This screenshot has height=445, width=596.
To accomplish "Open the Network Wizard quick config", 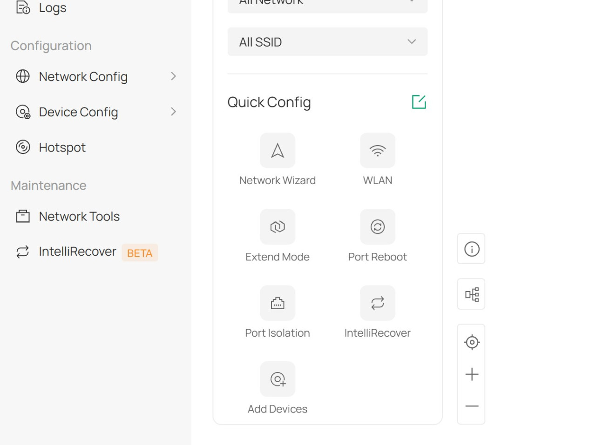I will click(x=278, y=151).
